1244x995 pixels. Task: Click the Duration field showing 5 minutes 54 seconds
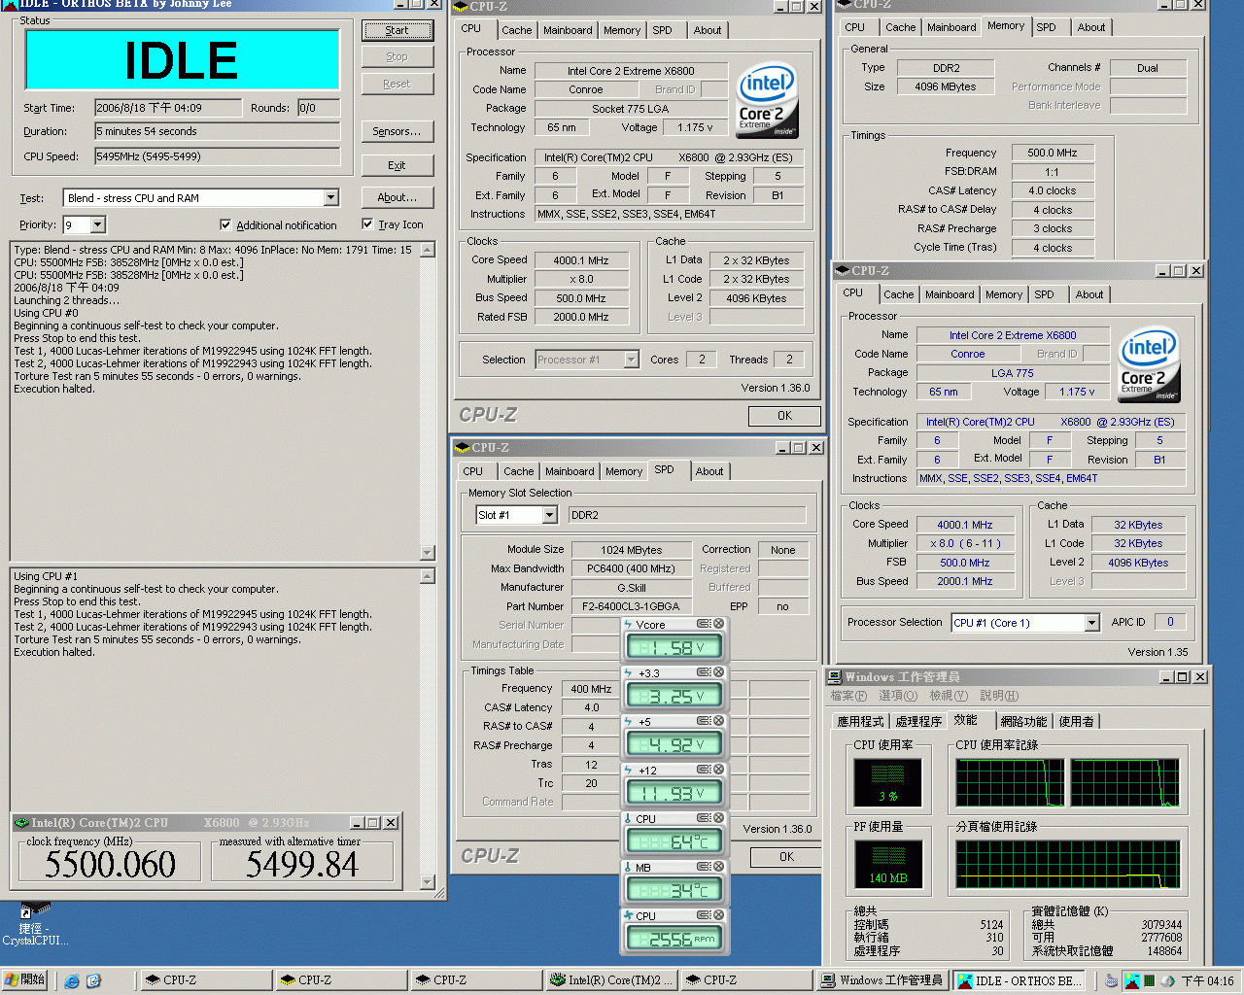tap(217, 131)
